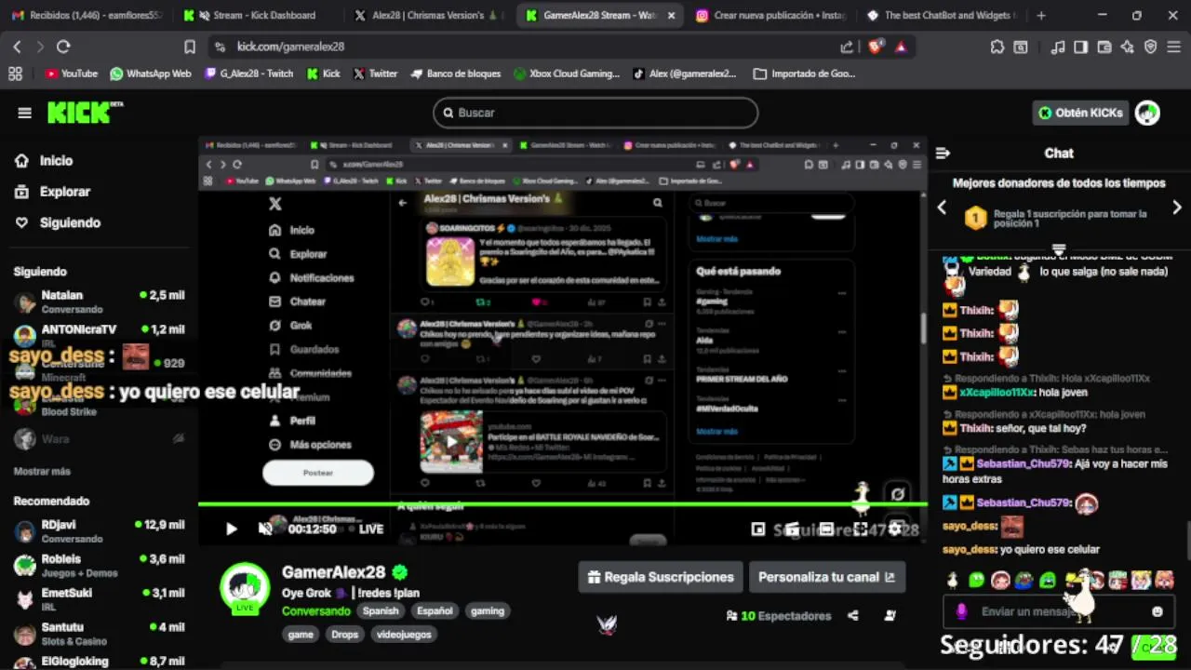Image resolution: width=1191 pixels, height=670 pixels.
Task: Open the emoji picker in chat input
Action: point(1158,611)
